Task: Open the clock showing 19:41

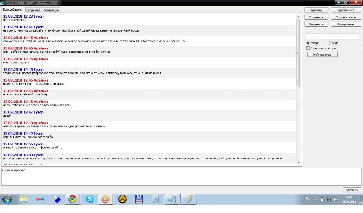Action: (349, 197)
